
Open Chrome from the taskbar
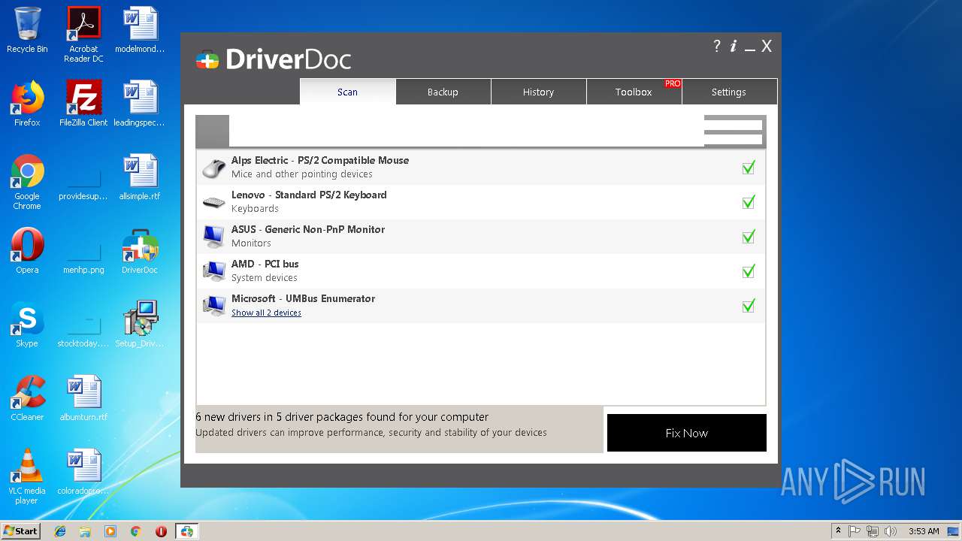[x=136, y=531]
